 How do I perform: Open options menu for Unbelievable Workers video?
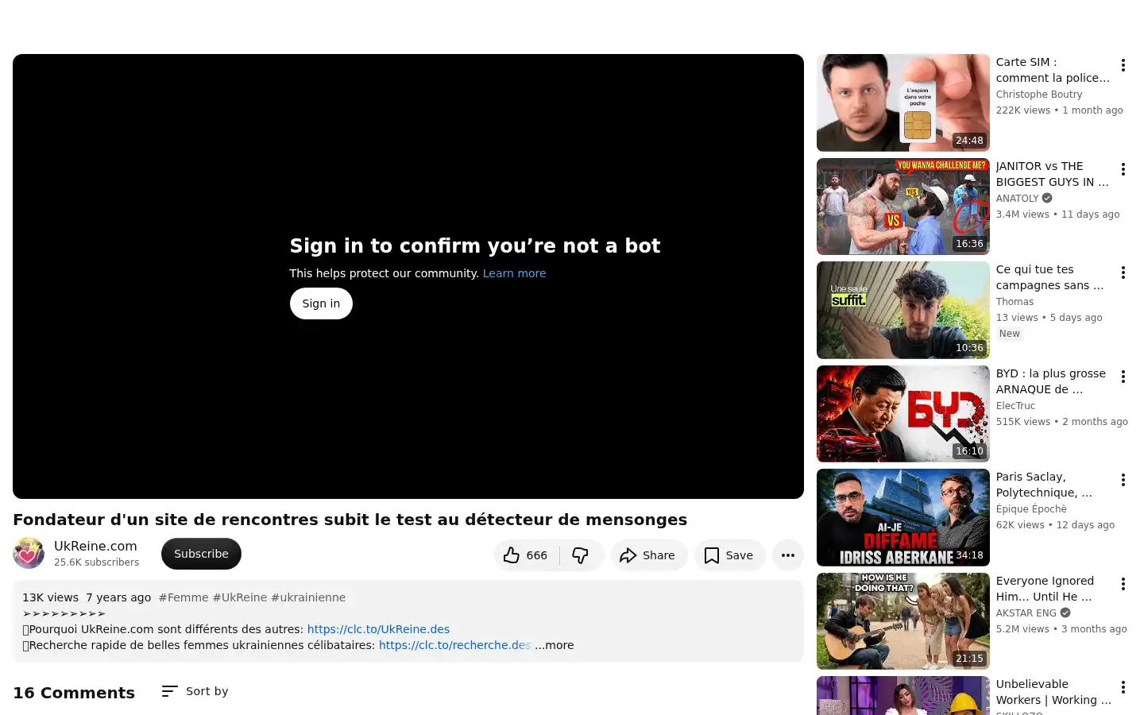tap(1123, 687)
